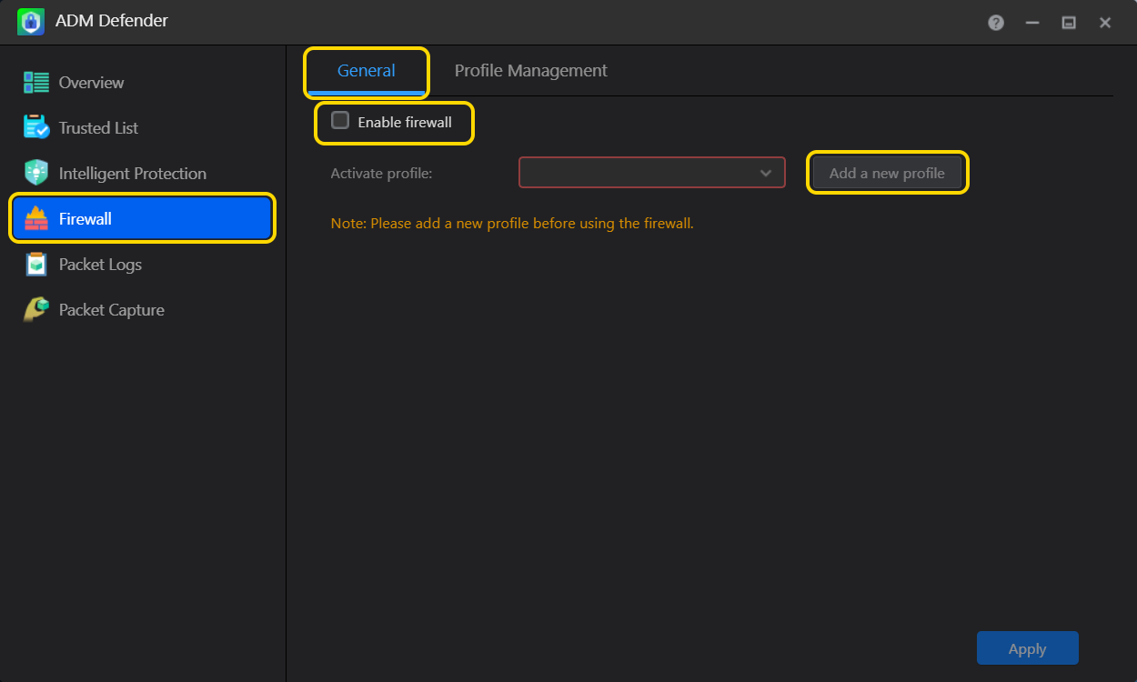Select the General tab
Screen dimensions: 1137x682
pyautogui.click(x=366, y=71)
